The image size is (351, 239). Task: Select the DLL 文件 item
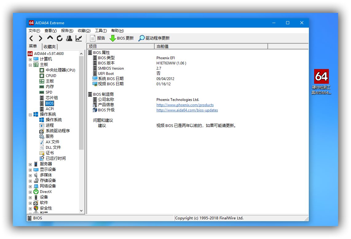53,148
